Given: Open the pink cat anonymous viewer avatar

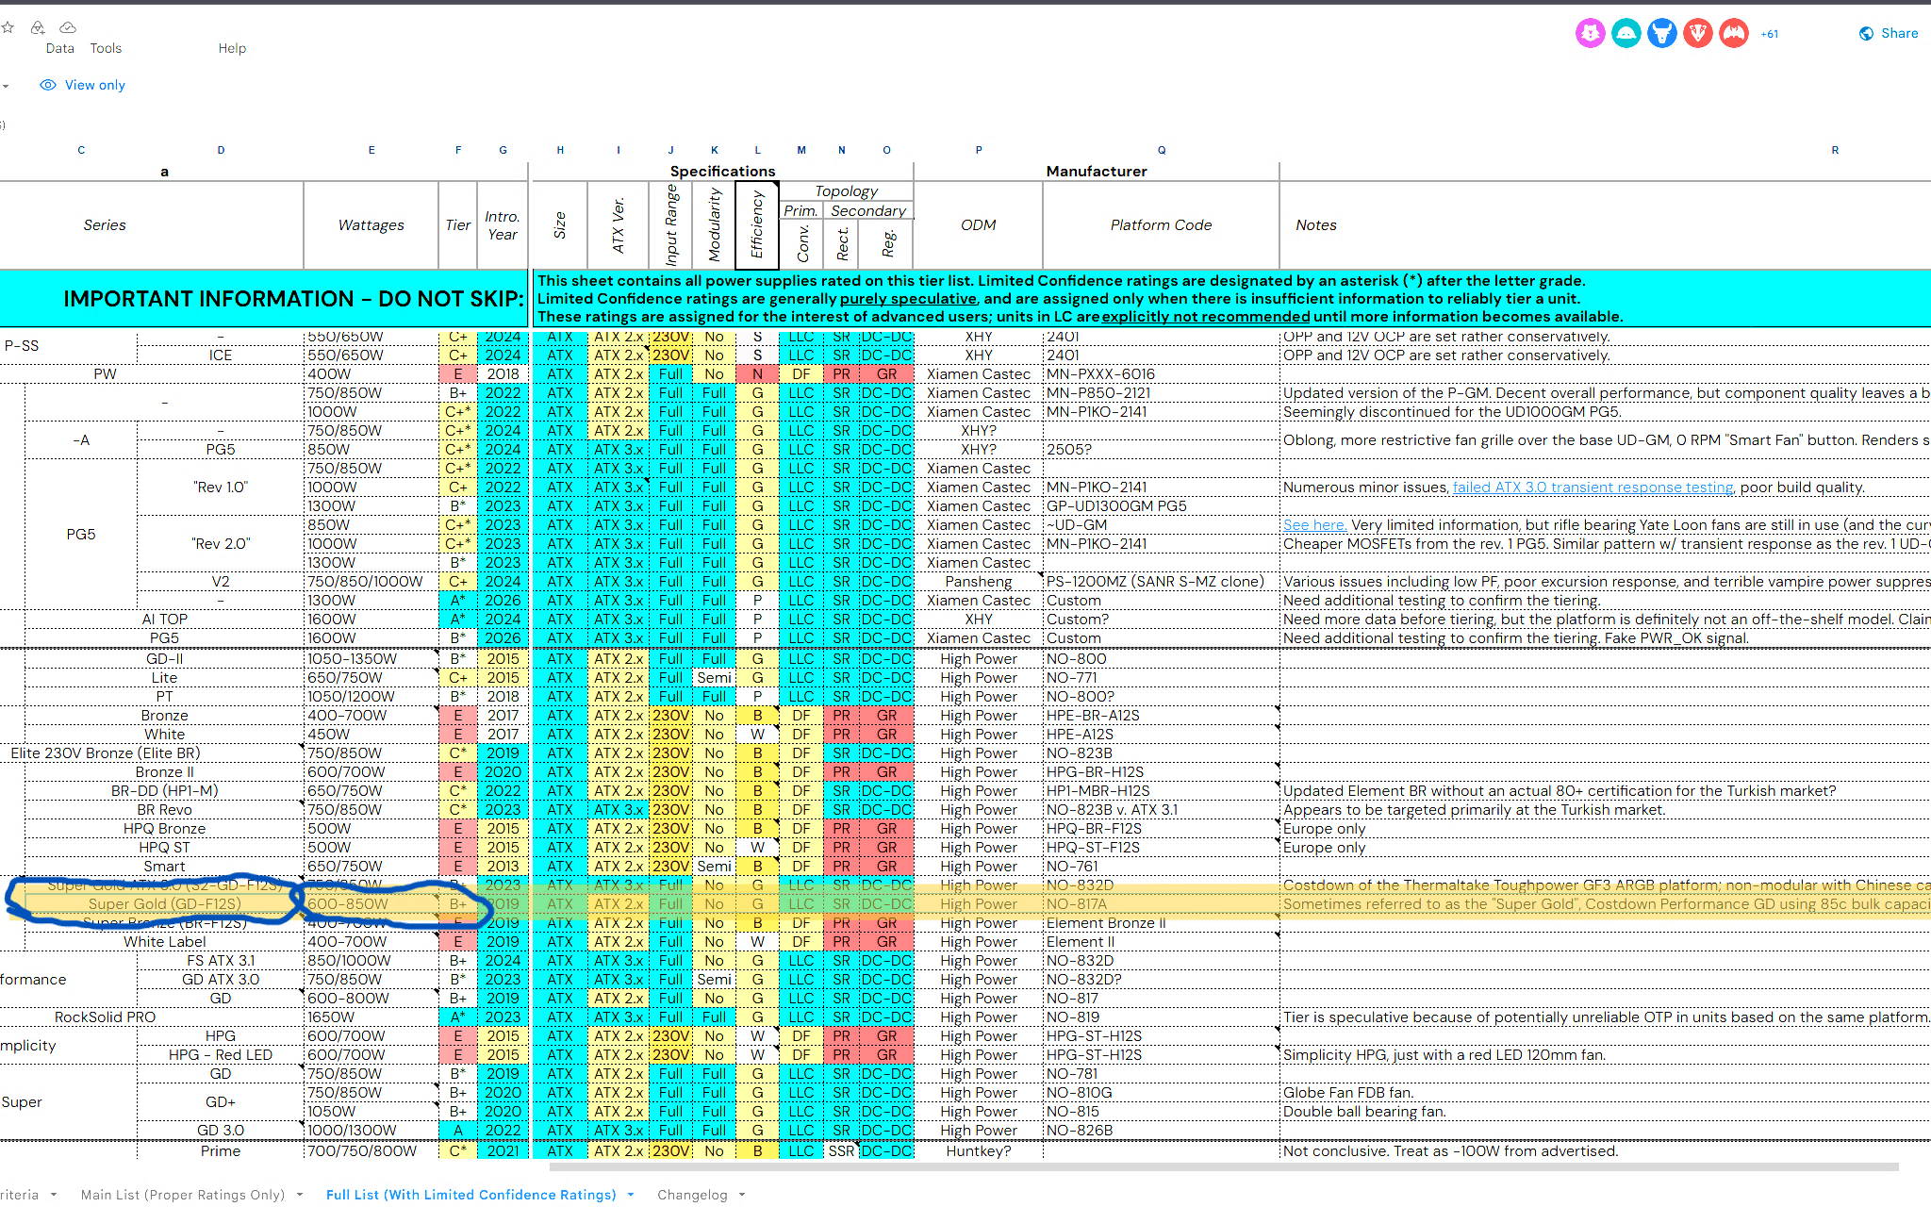Looking at the screenshot, I should (1591, 33).
